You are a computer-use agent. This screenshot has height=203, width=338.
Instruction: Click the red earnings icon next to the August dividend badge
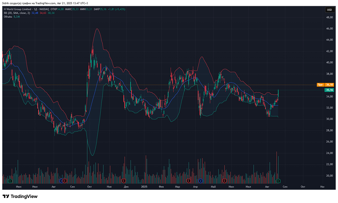click(x=65, y=180)
